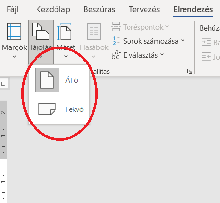Image resolution: width=220 pixels, height=203 pixels.
Task: Expand the Töréspontok dropdown arrow
Action: pyautogui.click(x=167, y=26)
